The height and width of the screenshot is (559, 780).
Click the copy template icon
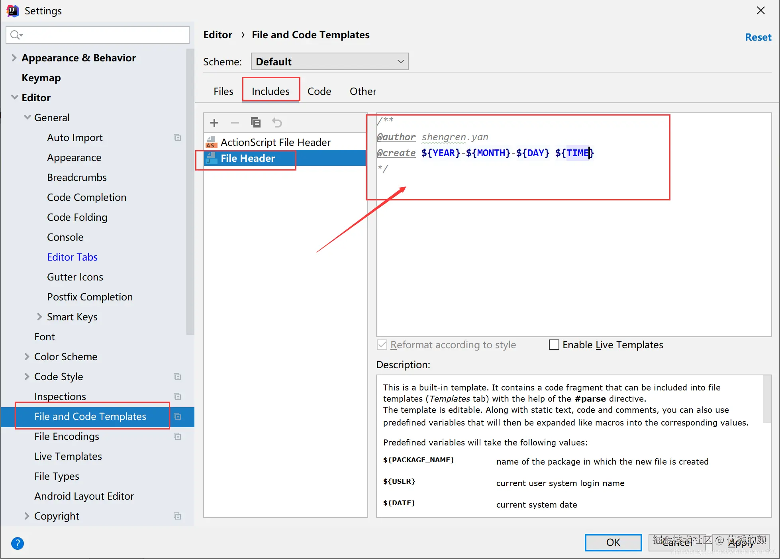pyautogui.click(x=256, y=123)
